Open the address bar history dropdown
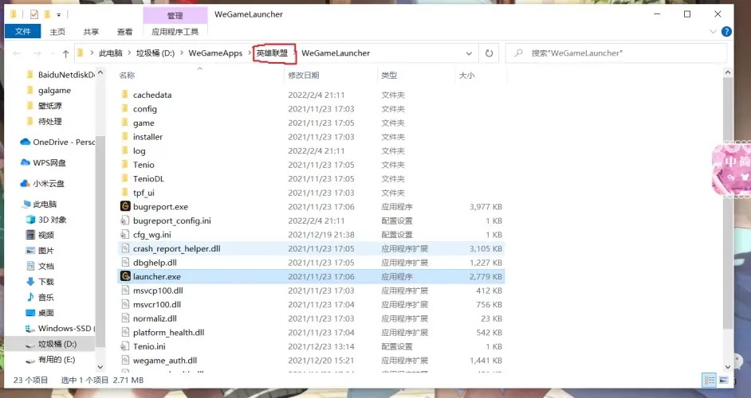This screenshot has width=751, height=398. (x=469, y=53)
